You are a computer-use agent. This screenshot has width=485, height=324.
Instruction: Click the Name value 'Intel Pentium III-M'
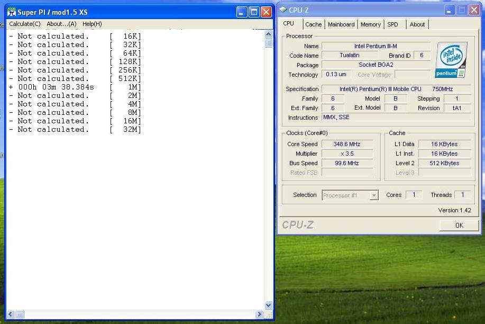[376, 46]
